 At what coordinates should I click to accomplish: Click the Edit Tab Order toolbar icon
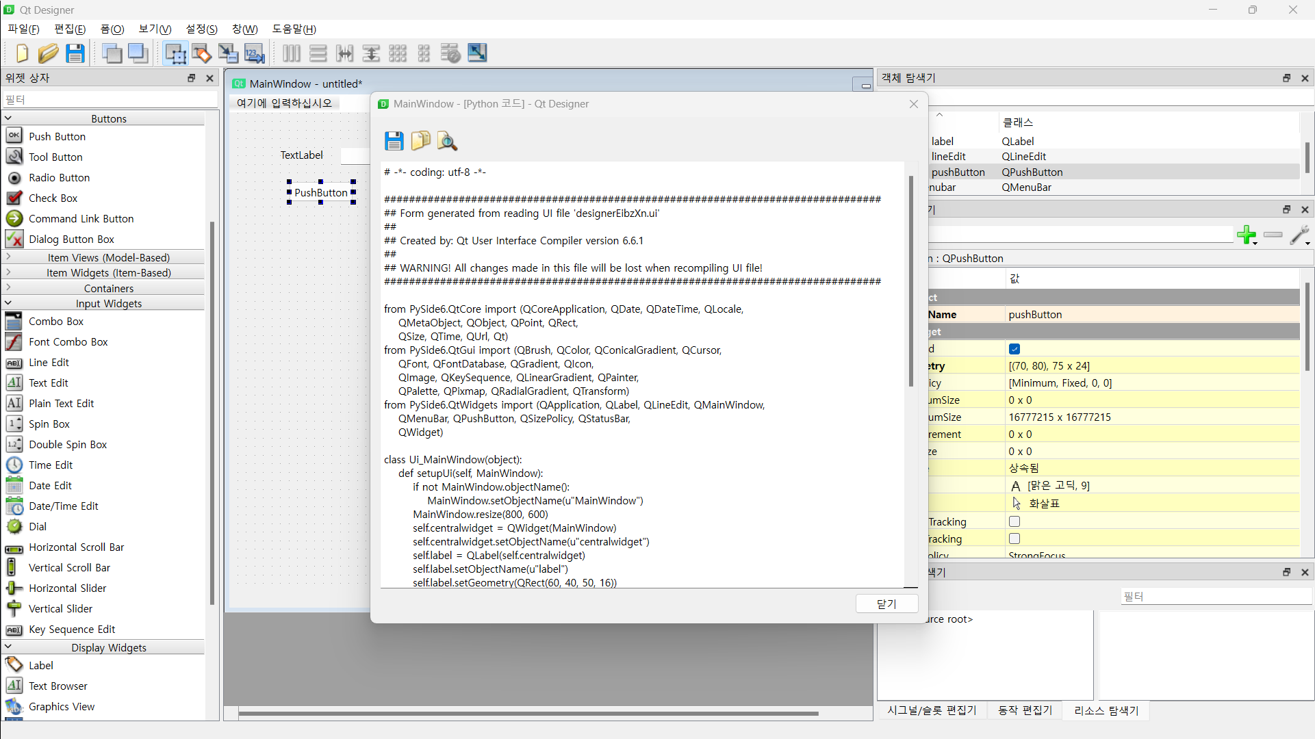tap(254, 53)
